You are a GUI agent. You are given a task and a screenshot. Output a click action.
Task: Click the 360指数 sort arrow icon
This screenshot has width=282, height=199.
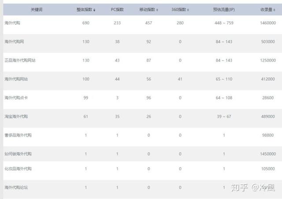pyautogui.click(x=188, y=10)
